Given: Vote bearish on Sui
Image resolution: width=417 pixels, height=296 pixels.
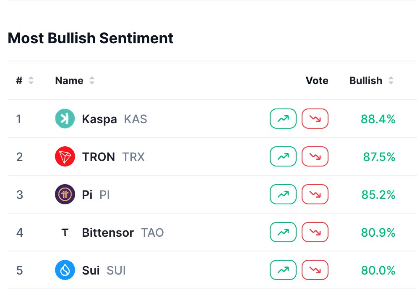Looking at the screenshot, I should coord(315,270).
